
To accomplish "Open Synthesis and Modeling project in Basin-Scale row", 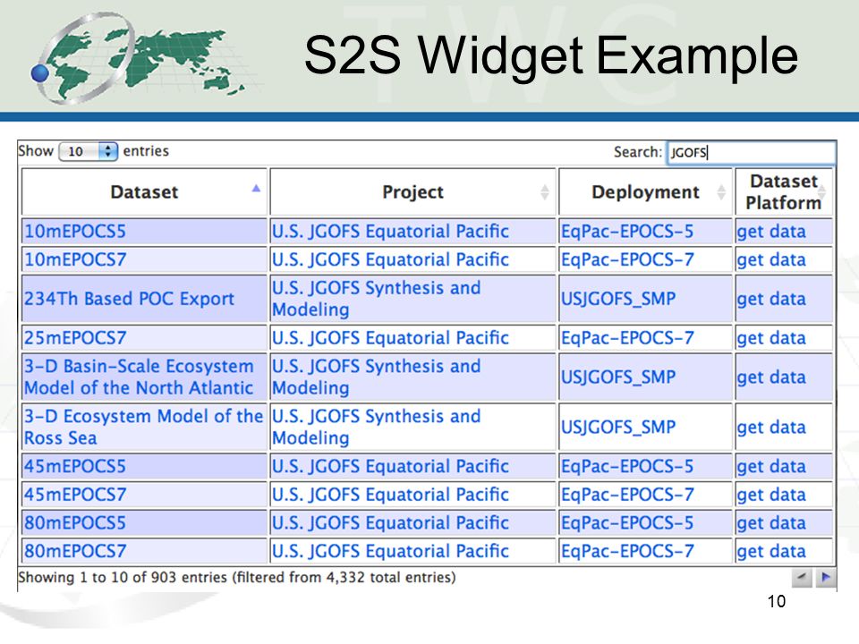I will pyautogui.click(x=377, y=377).
